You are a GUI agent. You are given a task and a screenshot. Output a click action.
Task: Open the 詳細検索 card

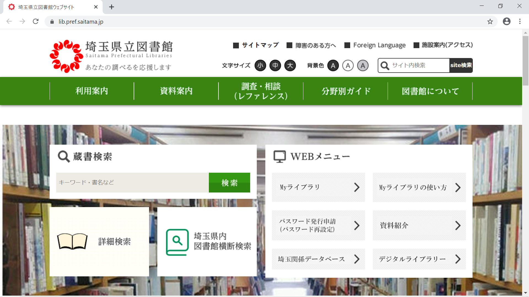click(99, 242)
